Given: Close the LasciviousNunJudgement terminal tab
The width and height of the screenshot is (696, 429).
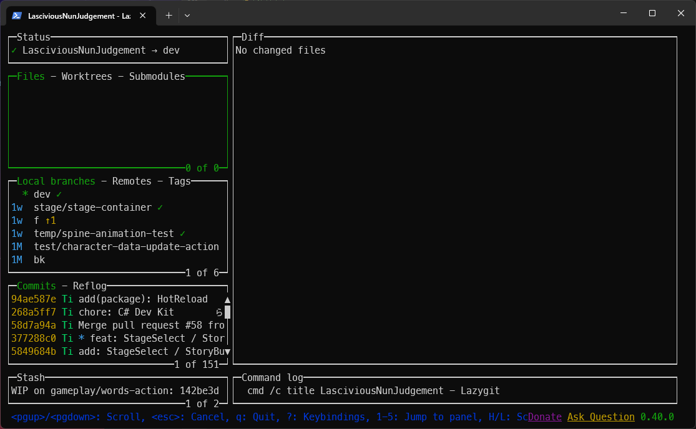Looking at the screenshot, I should click(142, 16).
